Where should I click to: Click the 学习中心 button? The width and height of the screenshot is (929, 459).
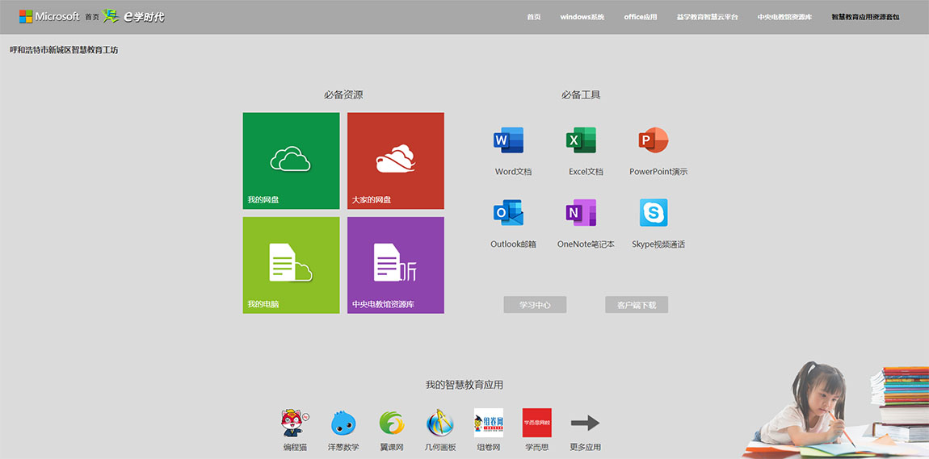pos(535,305)
